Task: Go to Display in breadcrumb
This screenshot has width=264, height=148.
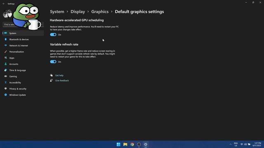Action: click(x=78, y=12)
